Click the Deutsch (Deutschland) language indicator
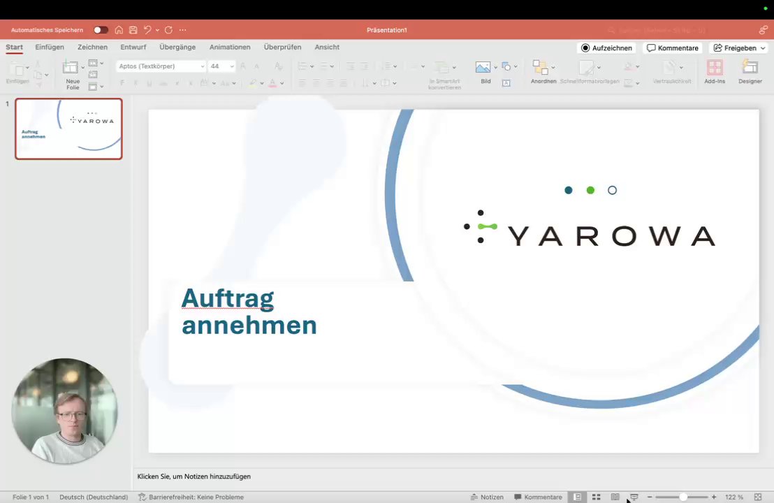 click(94, 497)
